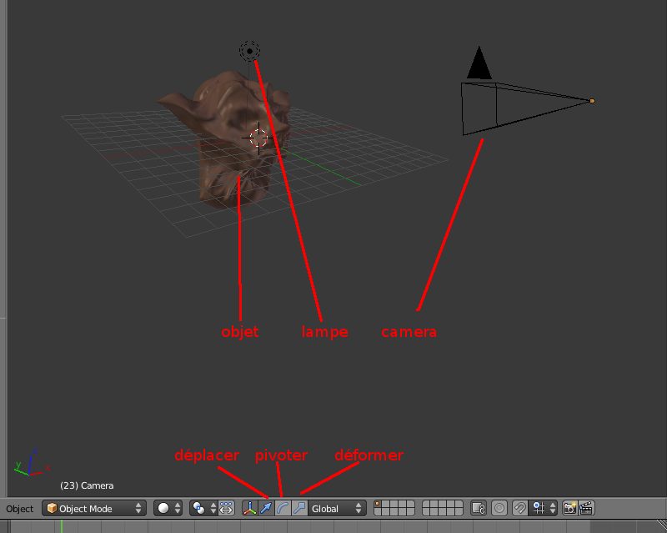Select the translate manipulator arrow icon
667x533 pixels.
click(x=266, y=508)
